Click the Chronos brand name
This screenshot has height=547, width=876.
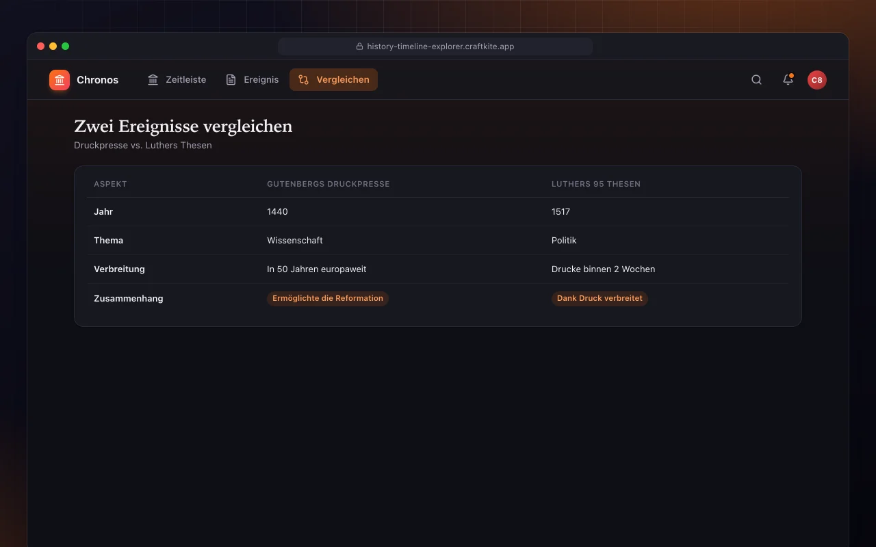(97, 80)
